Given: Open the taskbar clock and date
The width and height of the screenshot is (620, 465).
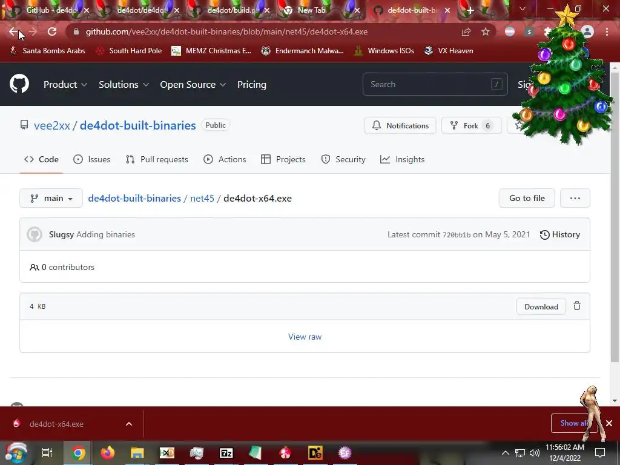Looking at the screenshot, I should (x=565, y=453).
